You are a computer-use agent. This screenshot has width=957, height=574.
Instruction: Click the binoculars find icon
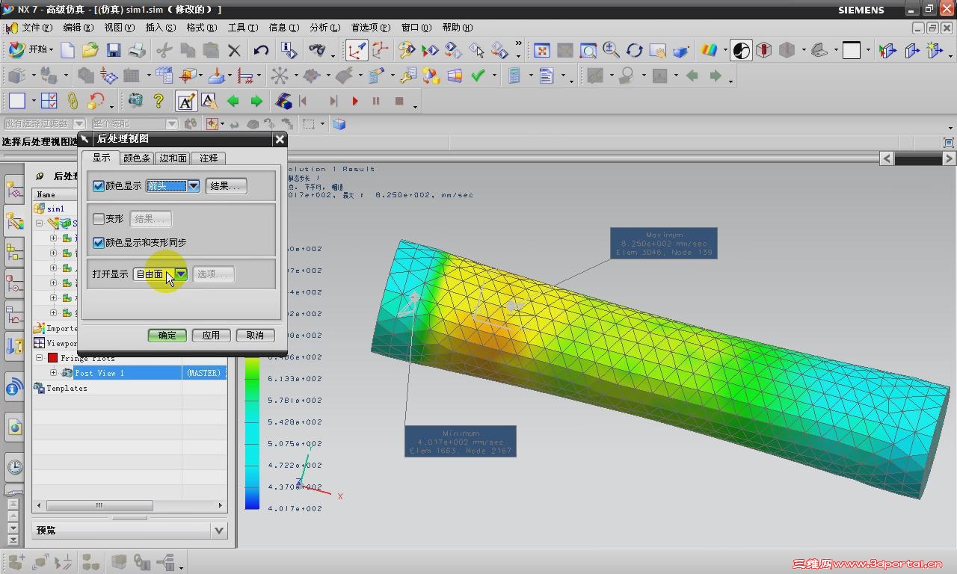click(318, 50)
